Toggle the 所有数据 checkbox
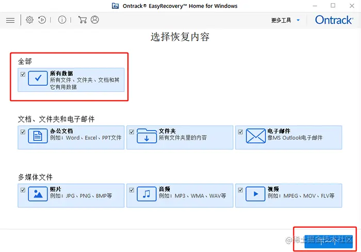Screen dimensions: 361x252 [23, 74]
